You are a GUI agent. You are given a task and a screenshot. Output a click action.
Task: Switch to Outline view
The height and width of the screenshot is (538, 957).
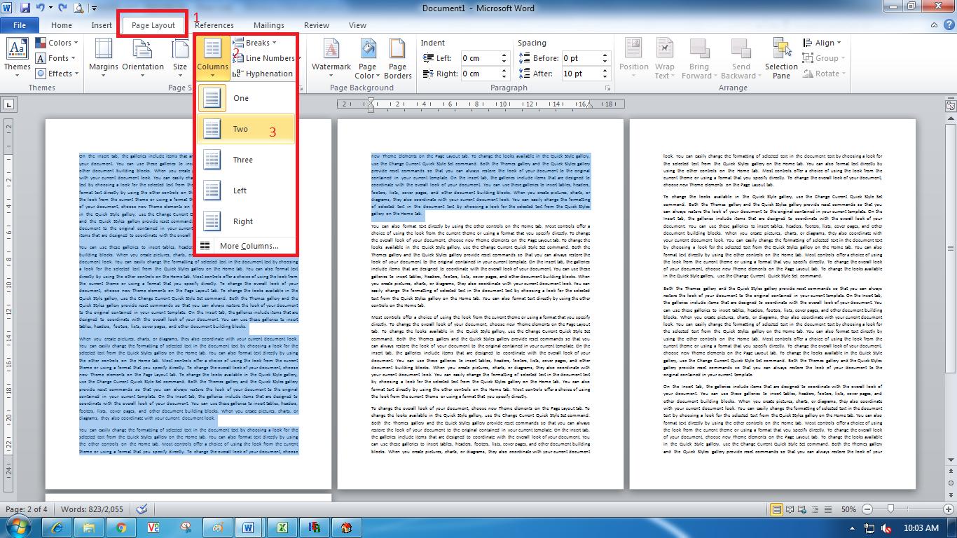click(816, 509)
